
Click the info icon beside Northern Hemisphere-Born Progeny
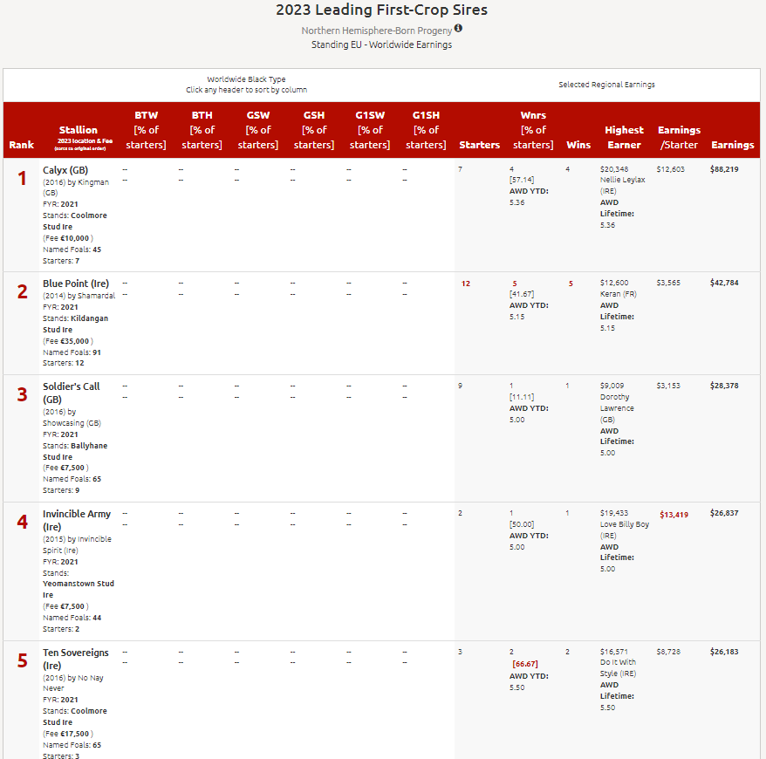[458, 29]
